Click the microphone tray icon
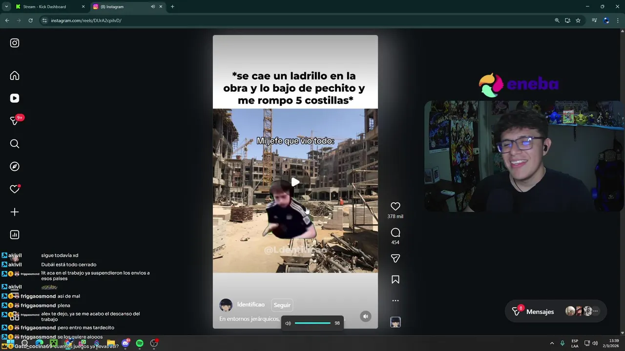 coord(563,343)
